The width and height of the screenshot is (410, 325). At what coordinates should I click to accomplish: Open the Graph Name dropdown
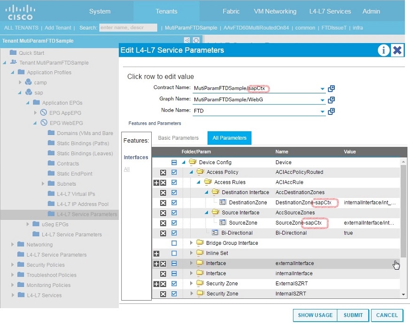tap(322, 100)
